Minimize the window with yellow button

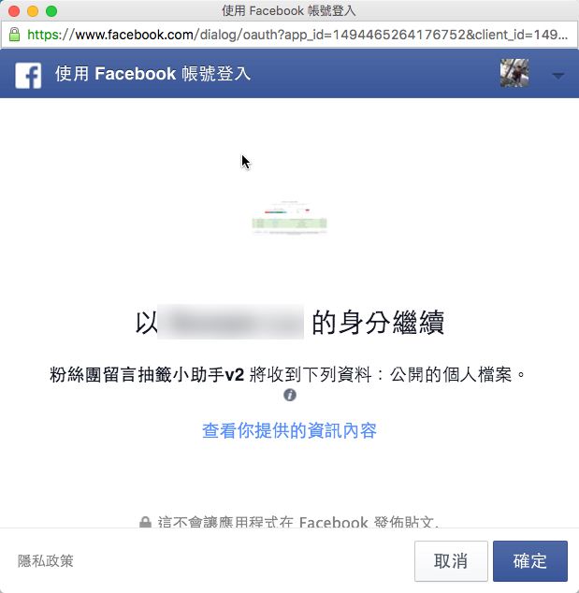[x=33, y=11]
